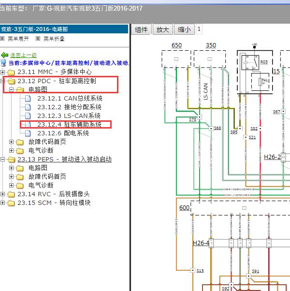Click 菜单展开 to expand all menus
This screenshot has height=291, width=290.
(18, 39)
